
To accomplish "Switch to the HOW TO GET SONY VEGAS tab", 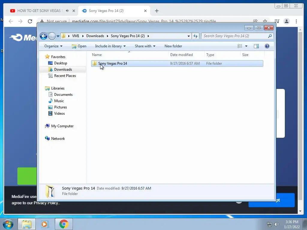I will 39,11.
